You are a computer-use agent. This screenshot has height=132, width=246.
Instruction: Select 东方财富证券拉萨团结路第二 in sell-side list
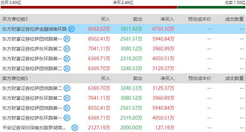tap(32, 88)
